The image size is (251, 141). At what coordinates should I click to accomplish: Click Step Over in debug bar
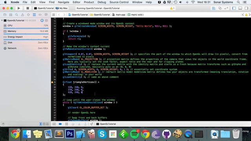[x=73, y=124]
